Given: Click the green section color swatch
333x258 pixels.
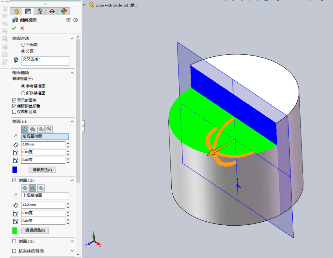Looking at the screenshot, I should click(x=15, y=230).
